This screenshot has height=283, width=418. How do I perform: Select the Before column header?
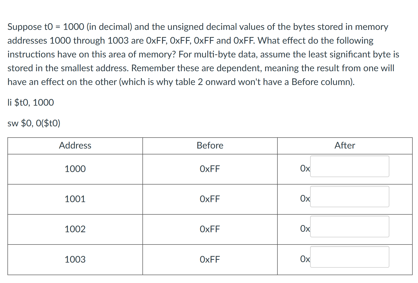(210, 145)
